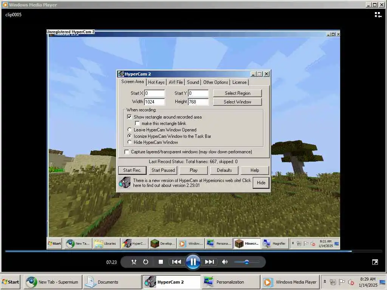The image size is (387, 290).
Task: Click the Start Paused button
Action: [x=163, y=170]
